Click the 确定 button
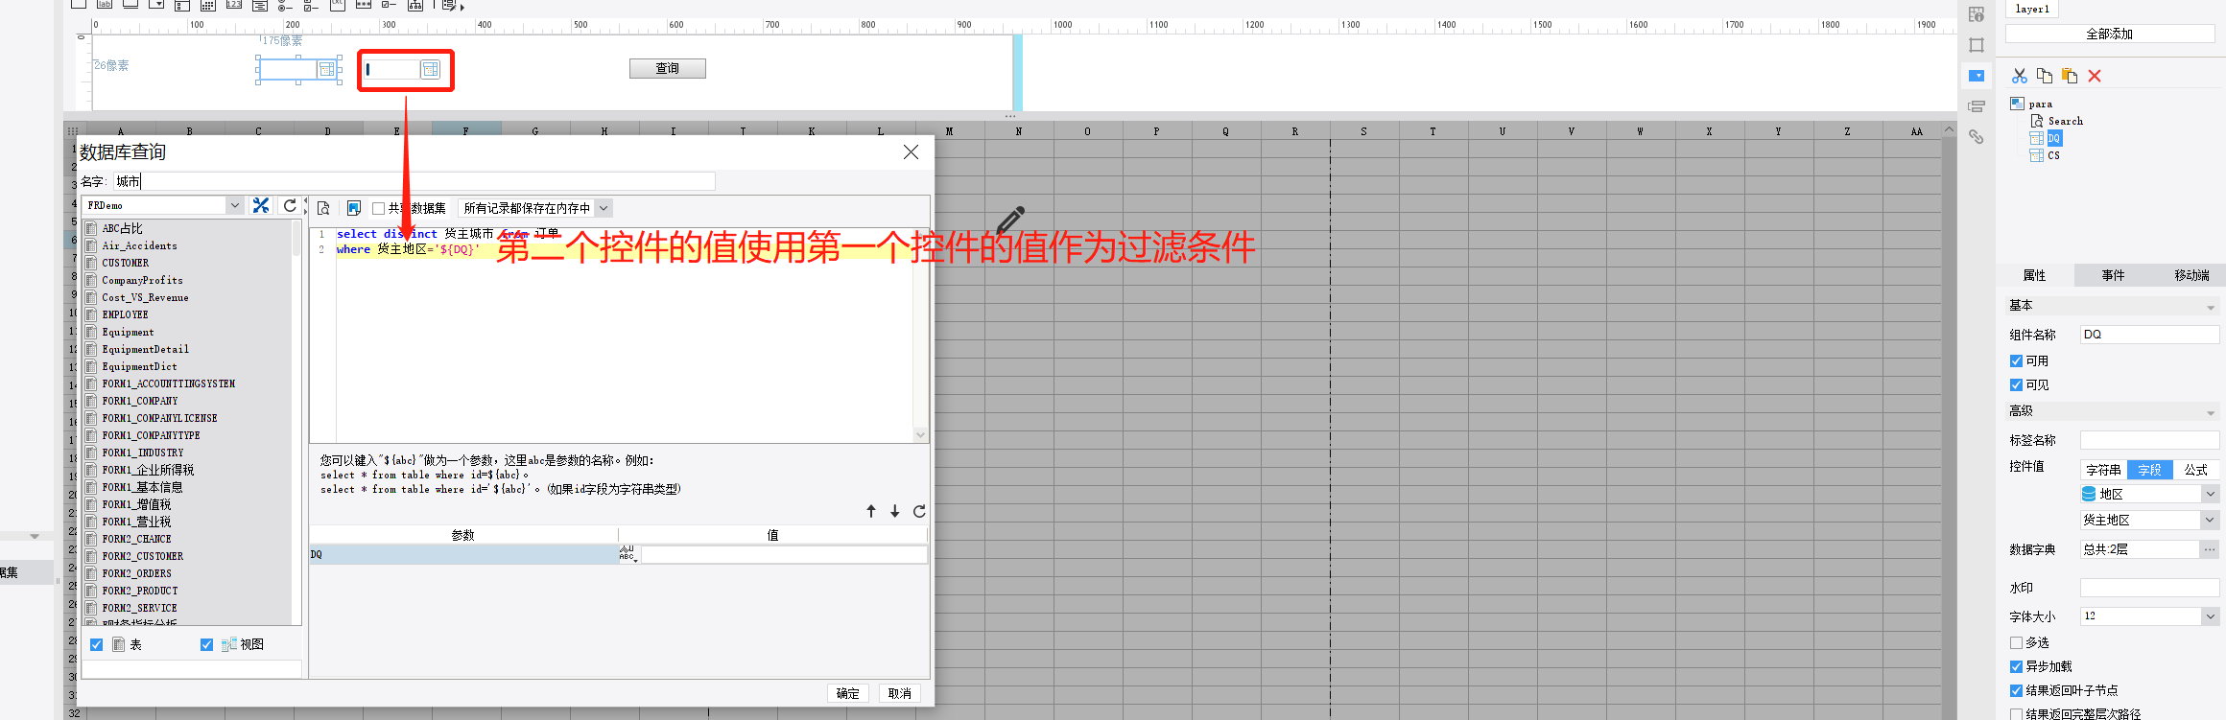Image resolution: width=2226 pixels, height=720 pixels. [x=848, y=693]
